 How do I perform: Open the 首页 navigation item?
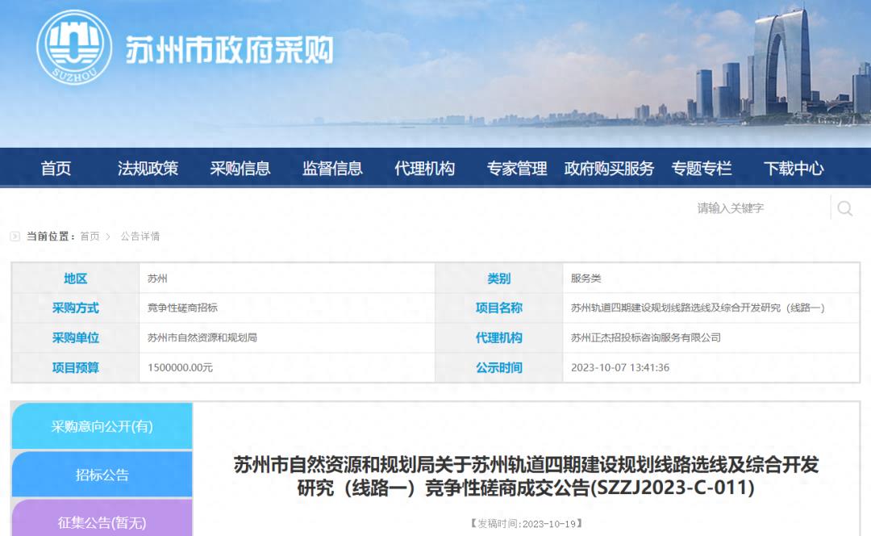click(56, 168)
